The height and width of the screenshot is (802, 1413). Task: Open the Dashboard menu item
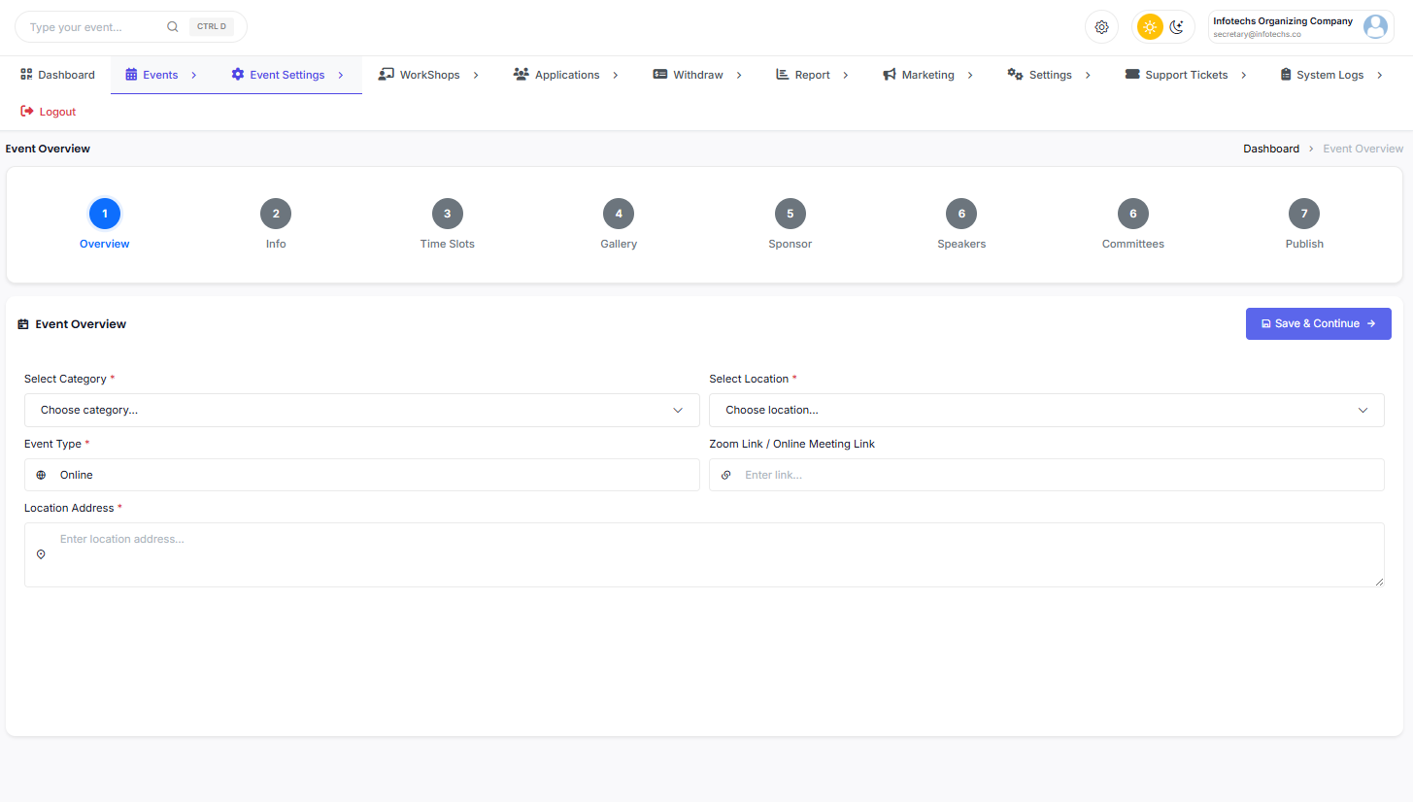click(57, 75)
